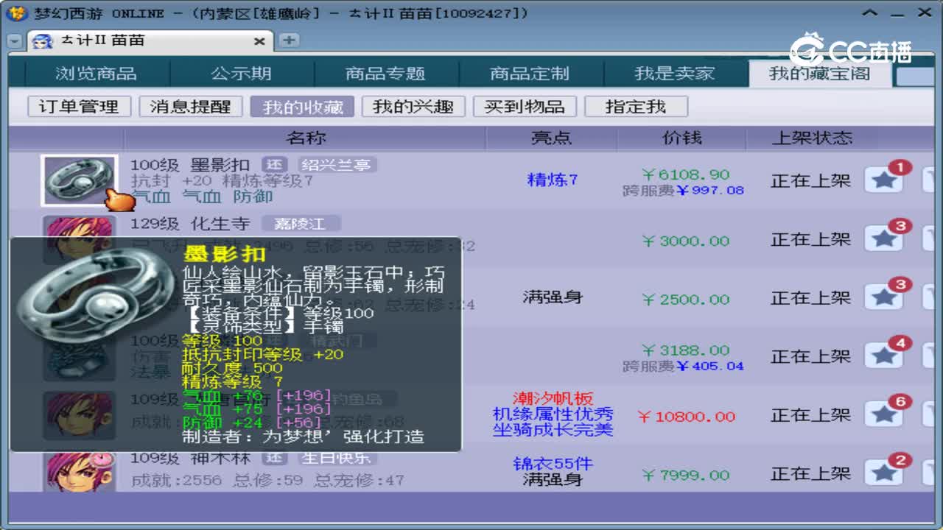Click cross-server fee ￥405.04
Screen dimensions: 943x530
click(x=710, y=366)
